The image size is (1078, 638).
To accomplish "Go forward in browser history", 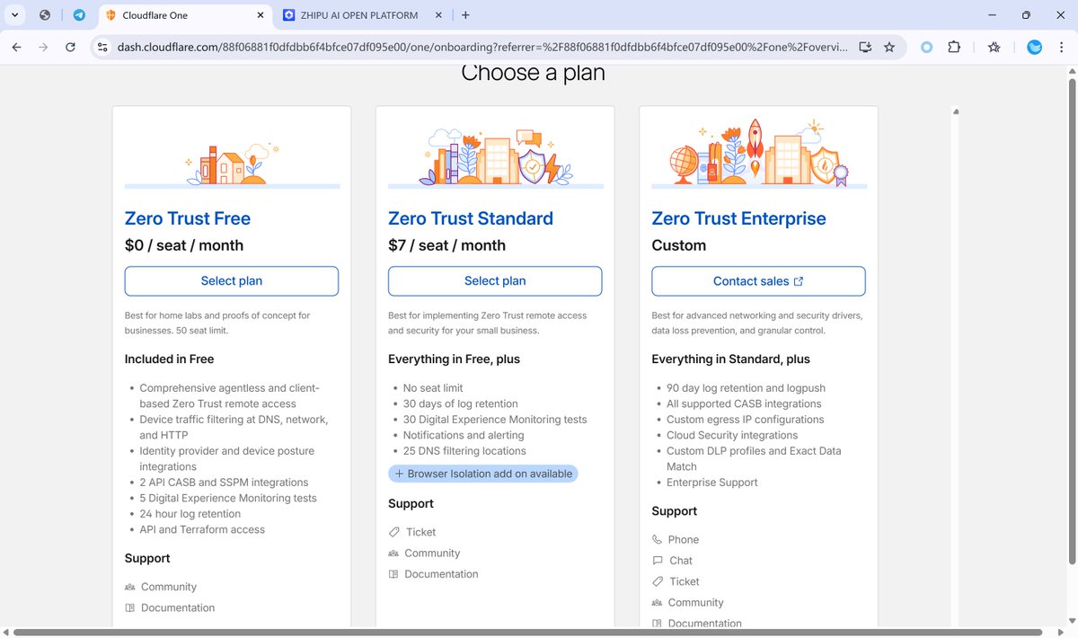I will click(43, 47).
